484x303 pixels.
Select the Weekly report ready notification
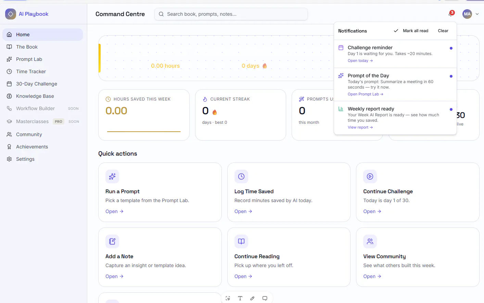(x=395, y=118)
